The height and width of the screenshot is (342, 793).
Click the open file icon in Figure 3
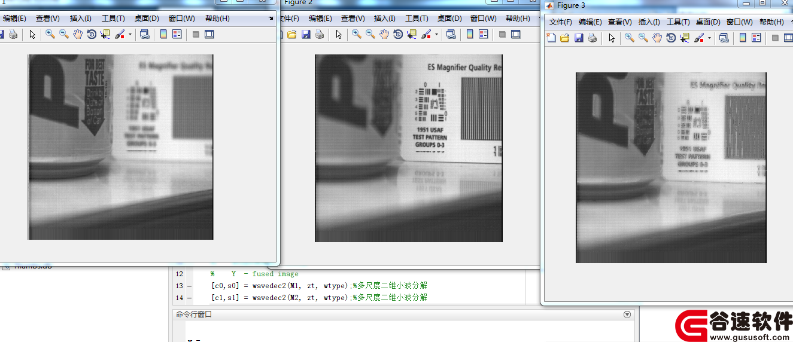pos(565,38)
